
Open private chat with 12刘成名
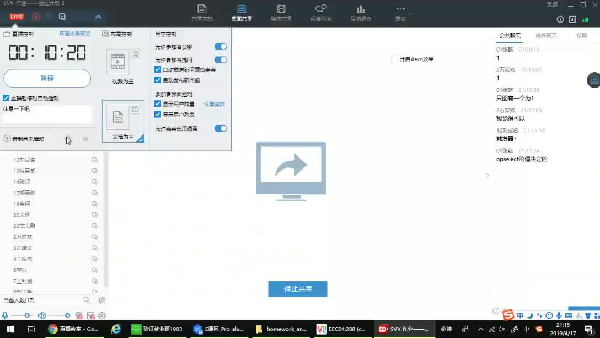(x=94, y=160)
